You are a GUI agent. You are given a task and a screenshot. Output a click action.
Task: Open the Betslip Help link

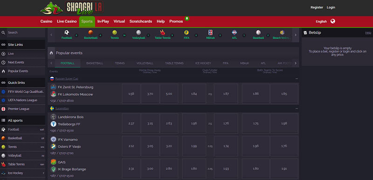pos(368,33)
